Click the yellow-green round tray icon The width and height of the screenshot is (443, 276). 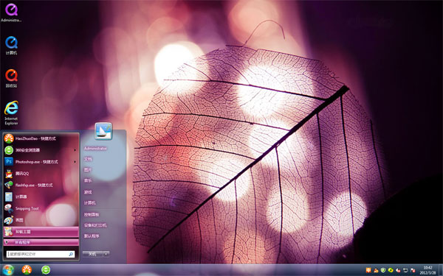tap(391, 270)
